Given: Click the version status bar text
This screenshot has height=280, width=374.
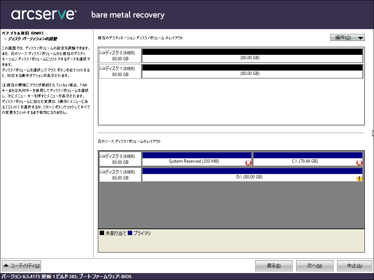Looking at the screenshot, I should tap(66, 277).
